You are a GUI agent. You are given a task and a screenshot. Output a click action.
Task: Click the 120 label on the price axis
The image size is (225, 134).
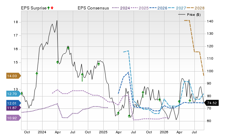[x=210, y=46]
